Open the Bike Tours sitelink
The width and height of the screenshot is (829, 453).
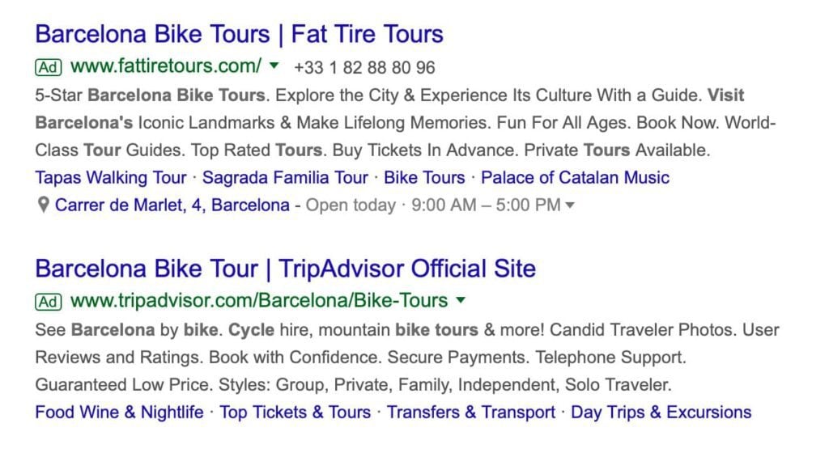point(424,177)
